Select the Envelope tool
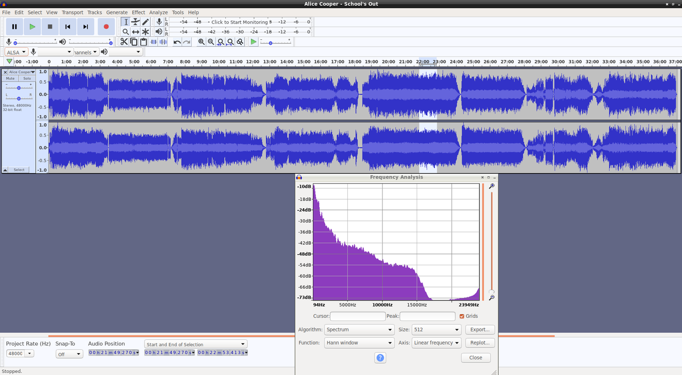This screenshot has width=682, height=375. (135, 22)
